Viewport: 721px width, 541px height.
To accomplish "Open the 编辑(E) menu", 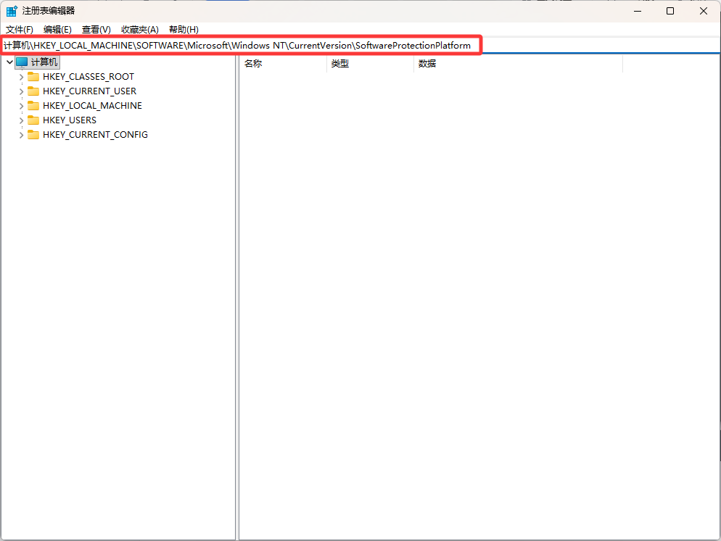I will tap(57, 30).
